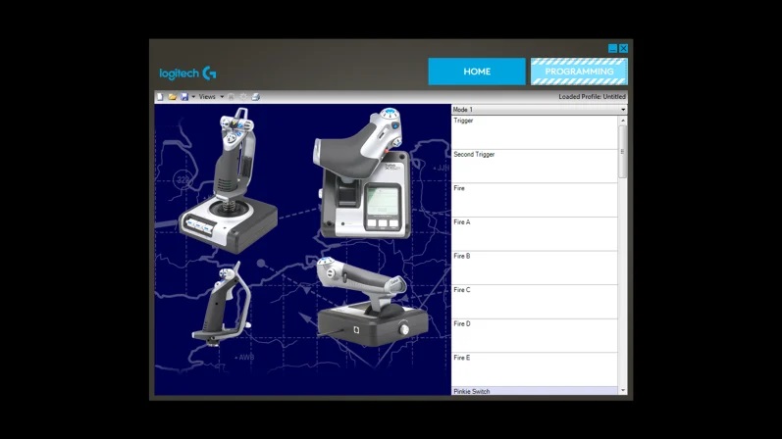
Task: Expand the Mode 1 dropdown
Action: coord(622,110)
